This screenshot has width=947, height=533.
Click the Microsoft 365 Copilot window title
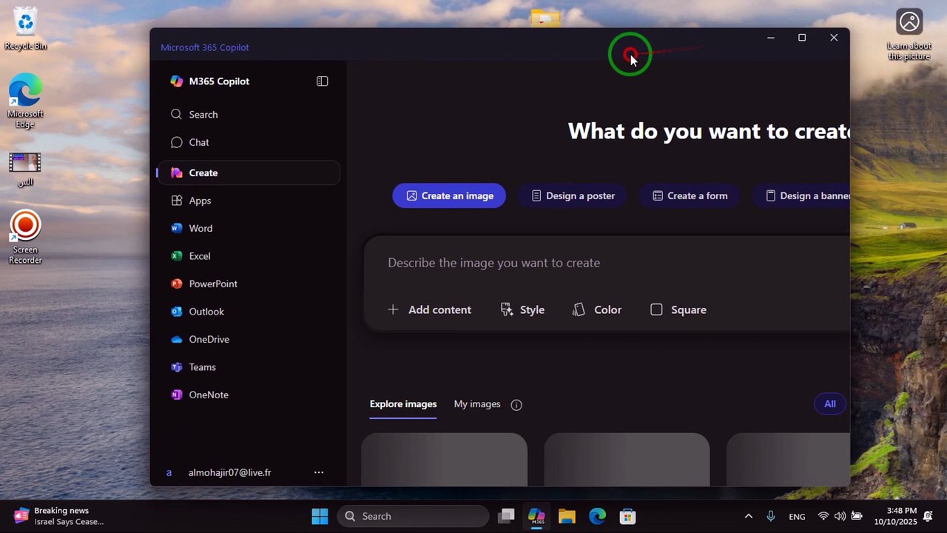click(x=205, y=47)
